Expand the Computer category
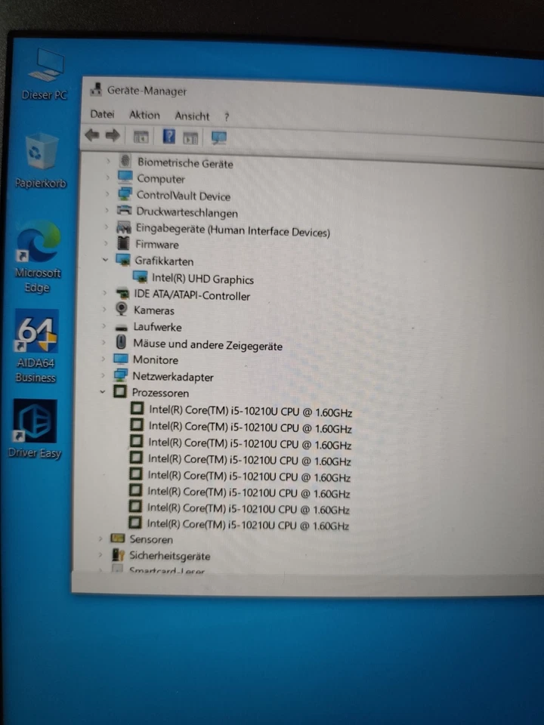 click(x=108, y=177)
